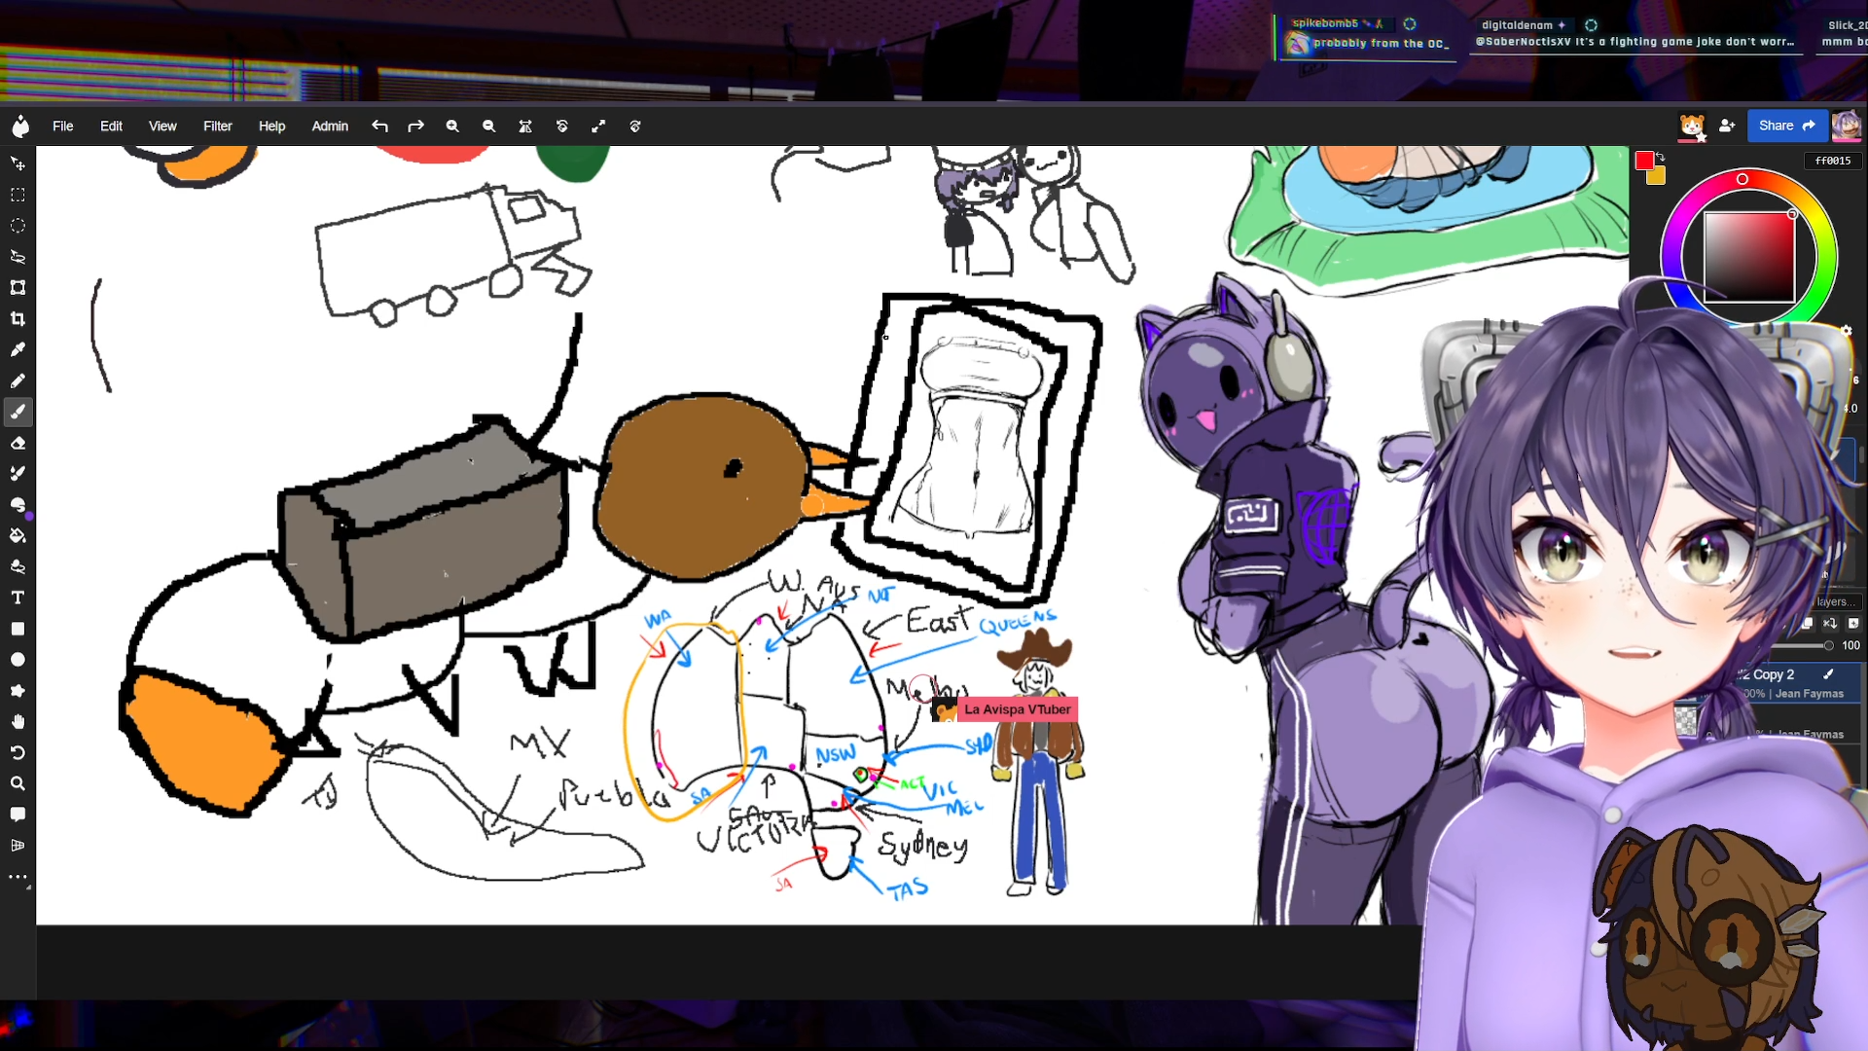Swap foreground and background colors
The width and height of the screenshot is (1868, 1051).
pyautogui.click(x=1661, y=157)
